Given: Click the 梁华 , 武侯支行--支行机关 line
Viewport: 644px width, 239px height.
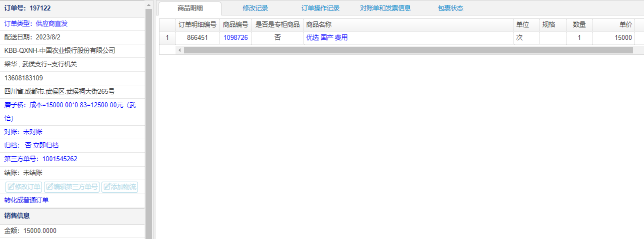Looking at the screenshot, I should tap(40, 64).
